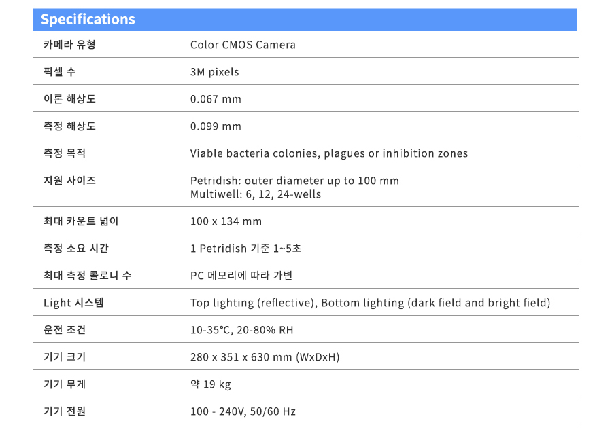Click the Light 시스템 row label

[73, 303]
